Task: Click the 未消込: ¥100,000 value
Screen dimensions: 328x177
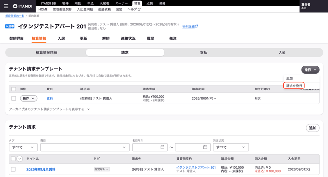Action: 268,171
